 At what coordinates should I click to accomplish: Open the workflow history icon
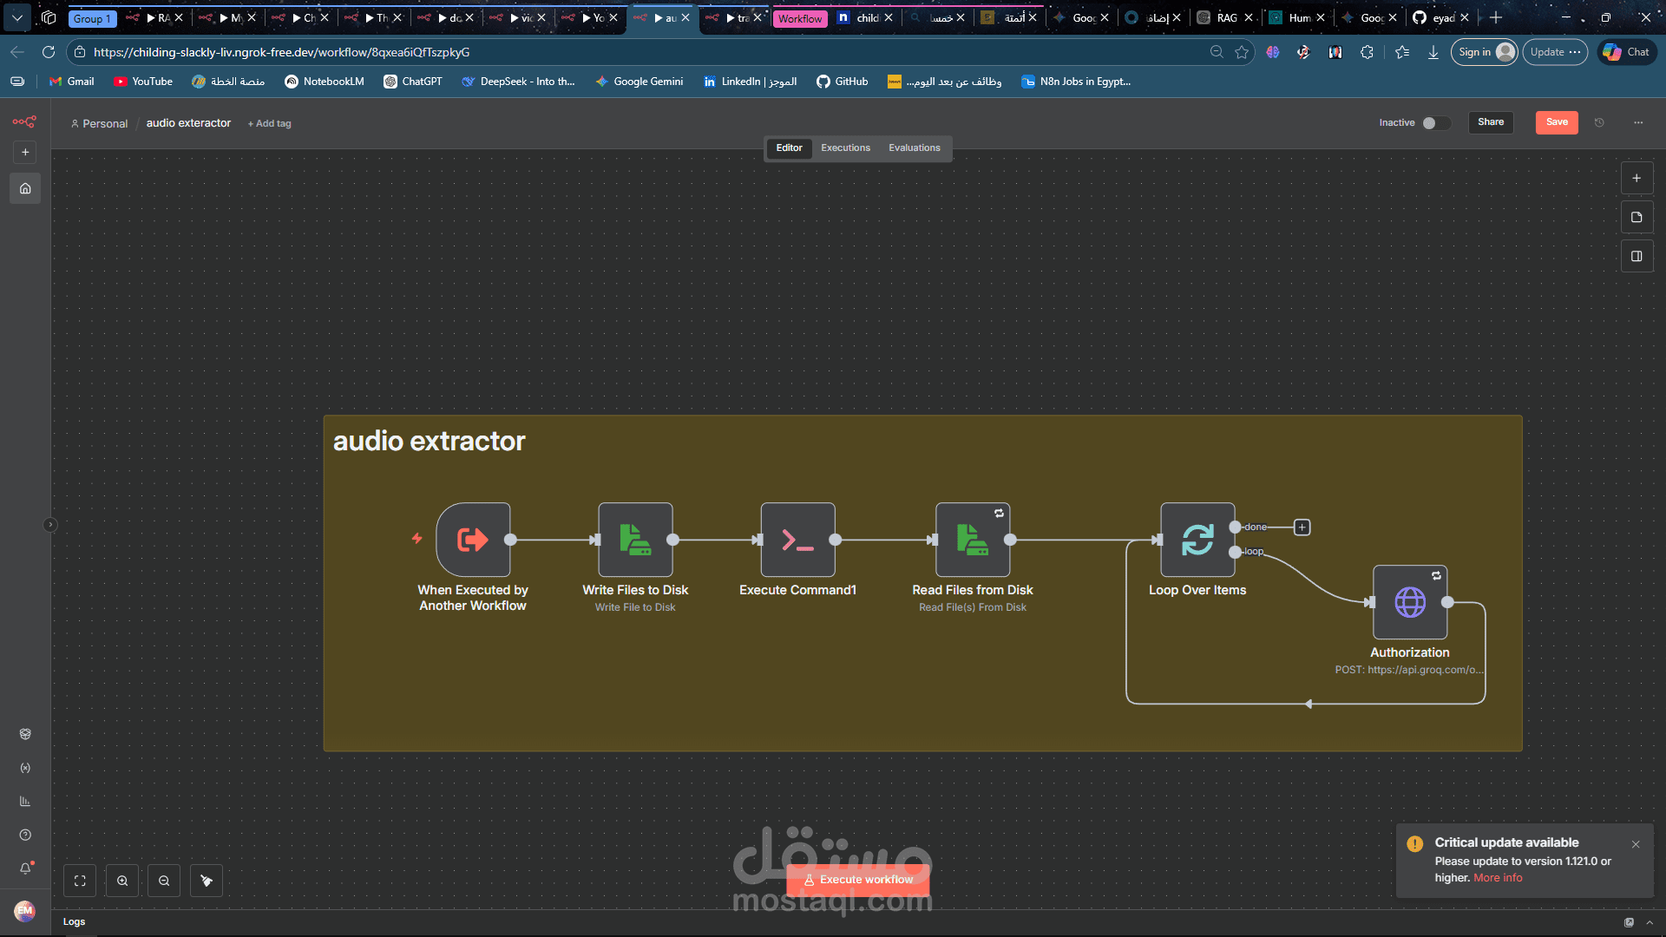click(1599, 122)
